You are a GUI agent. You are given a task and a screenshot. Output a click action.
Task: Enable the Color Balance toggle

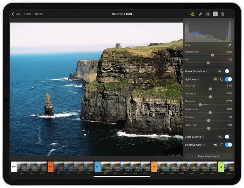click(228, 137)
